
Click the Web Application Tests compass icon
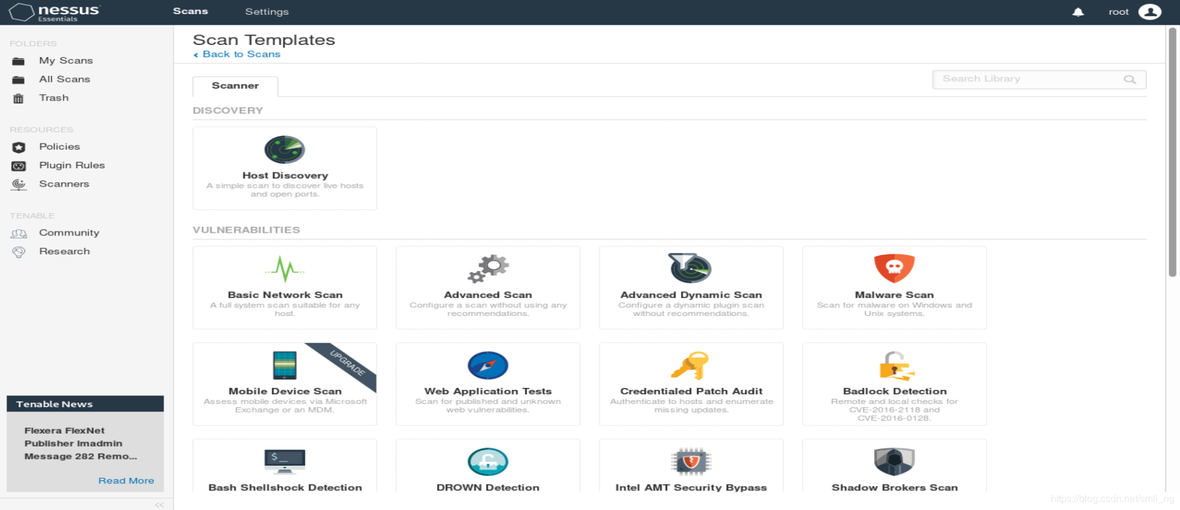tap(488, 365)
